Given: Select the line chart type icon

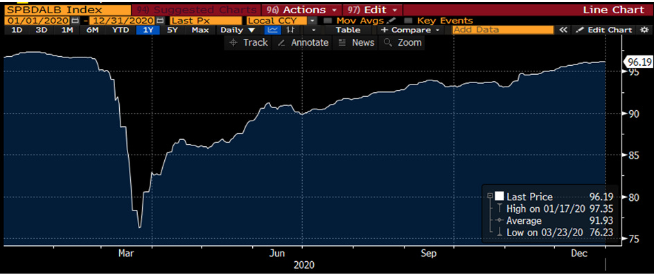Looking at the screenshot, I should (x=273, y=30).
